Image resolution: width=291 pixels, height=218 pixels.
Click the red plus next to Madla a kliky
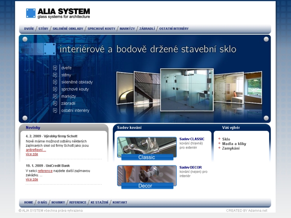[x=219, y=143]
